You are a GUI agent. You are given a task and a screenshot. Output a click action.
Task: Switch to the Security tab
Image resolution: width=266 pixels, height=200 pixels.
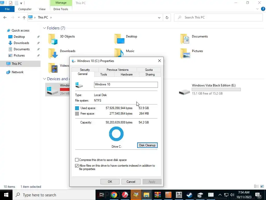[85, 70]
